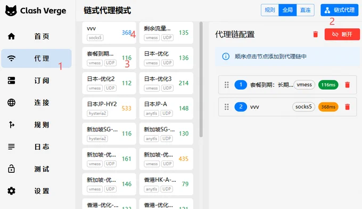The image size is (362, 209).
Task: Remove chain node vvv with its trash icon
Action: pyautogui.click(x=347, y=107)
